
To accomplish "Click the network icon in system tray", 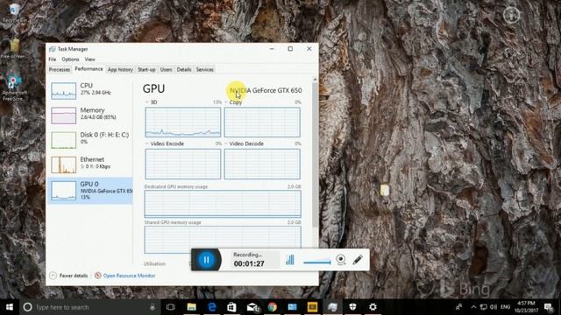I will click(x=483, y=307).
